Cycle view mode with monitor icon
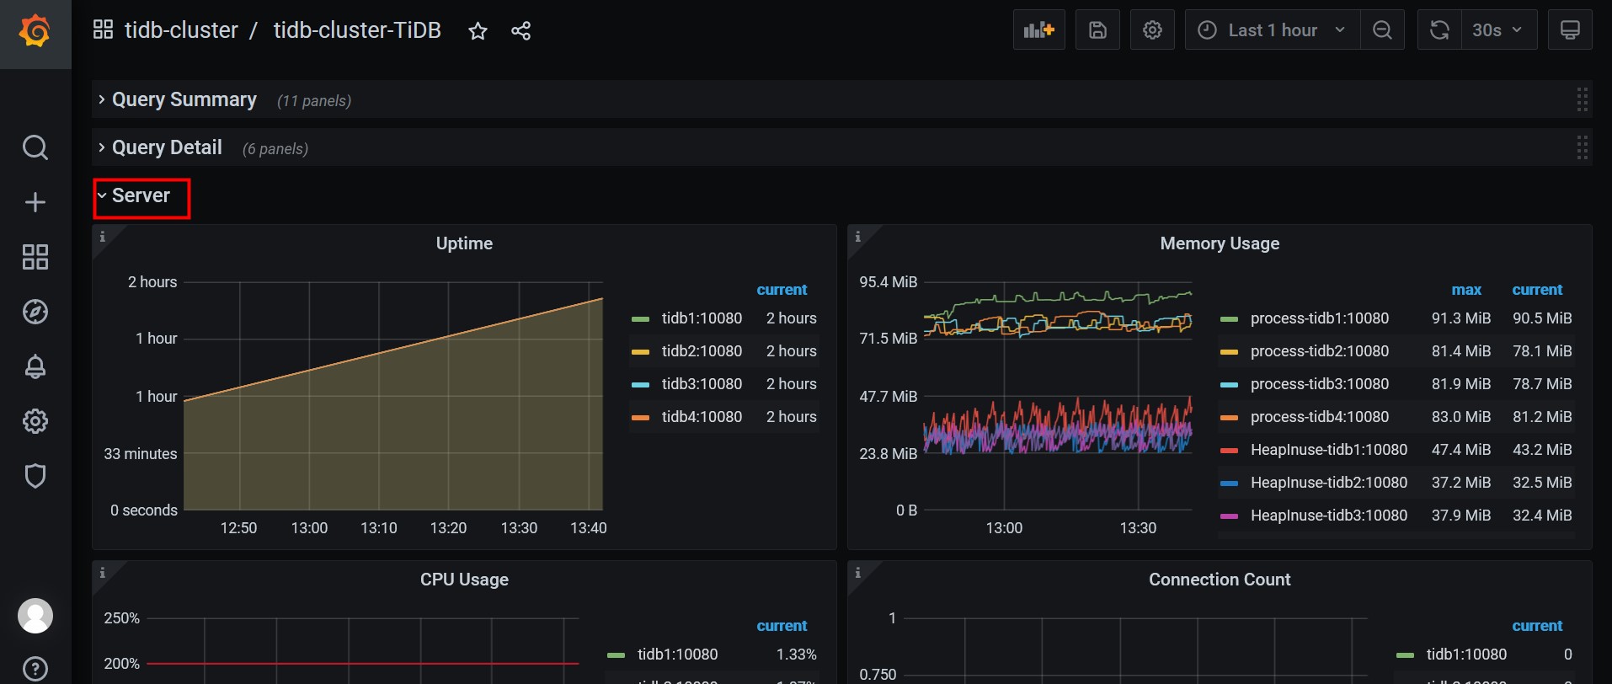The image size is (1612, 684). (x=1570, y=30)
